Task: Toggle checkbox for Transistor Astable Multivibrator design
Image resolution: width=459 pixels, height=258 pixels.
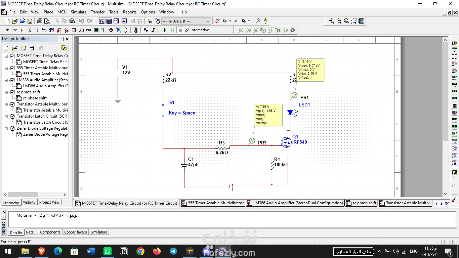Action: coord(12,104)
